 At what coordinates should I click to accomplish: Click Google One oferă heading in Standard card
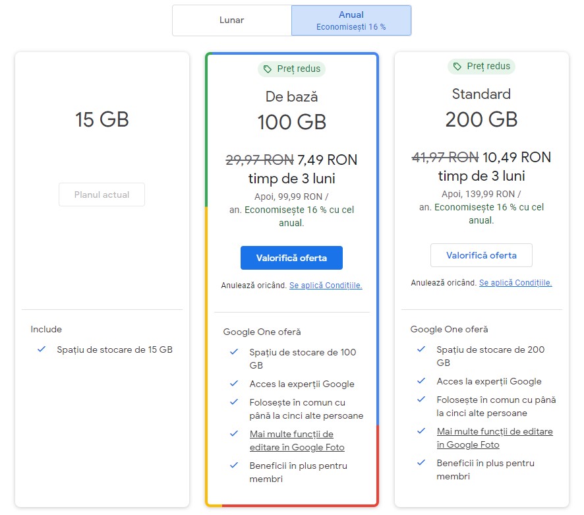(x=449, y=330)
